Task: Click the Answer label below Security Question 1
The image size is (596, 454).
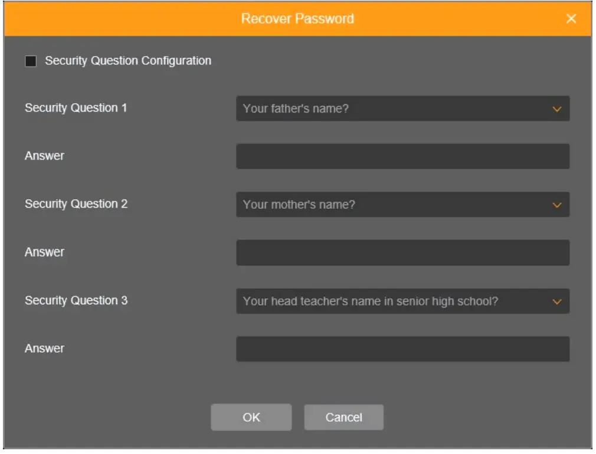Action: coord(44,156)
